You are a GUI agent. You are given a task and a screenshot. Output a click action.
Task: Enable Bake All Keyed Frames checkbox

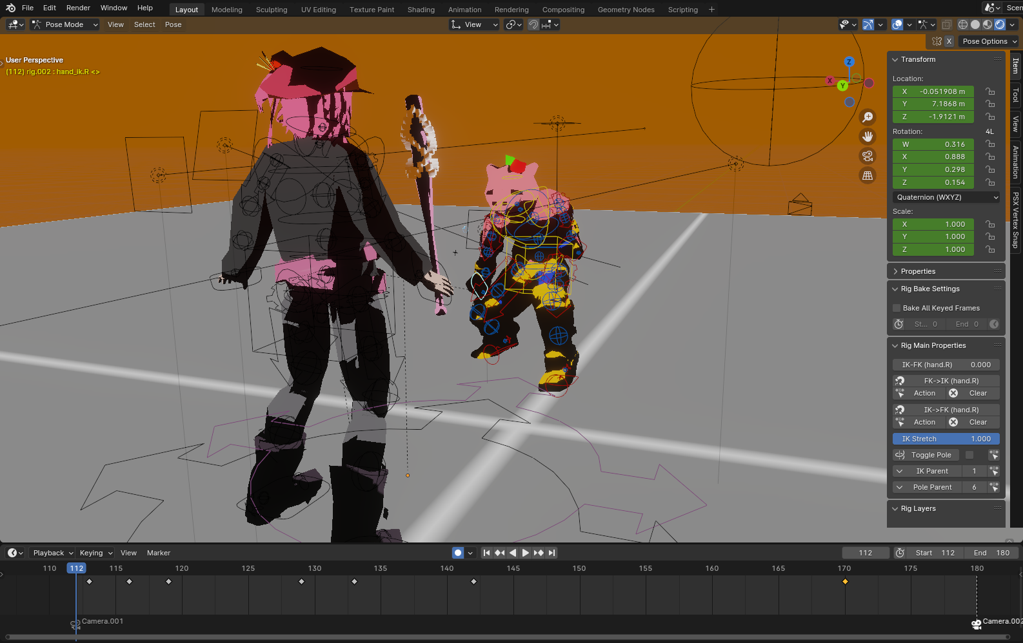click(897, 308)
